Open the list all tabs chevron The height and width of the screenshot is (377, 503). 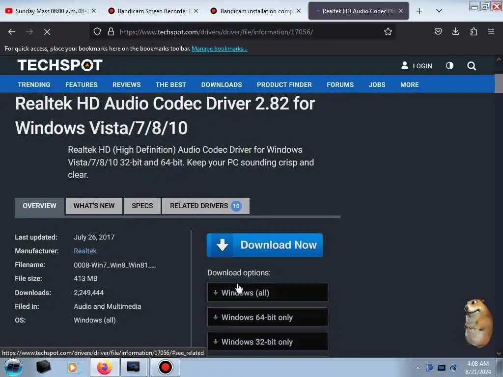(x=439, y=11)
